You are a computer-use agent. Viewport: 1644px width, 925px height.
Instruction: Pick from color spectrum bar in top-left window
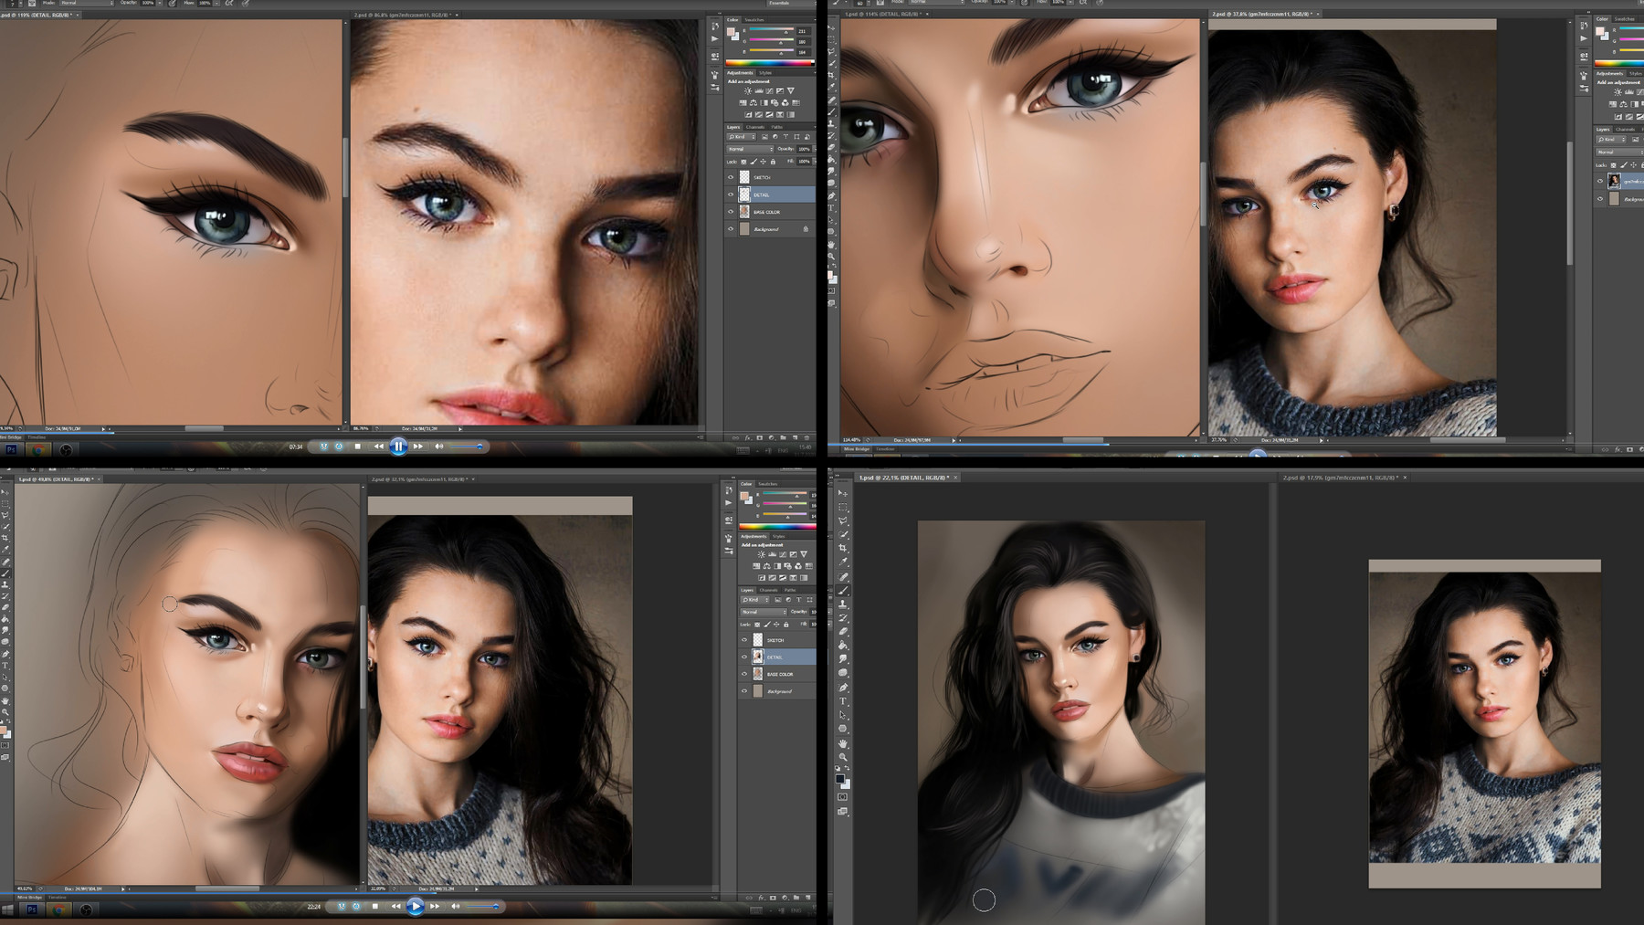click(x=770, y=63)
